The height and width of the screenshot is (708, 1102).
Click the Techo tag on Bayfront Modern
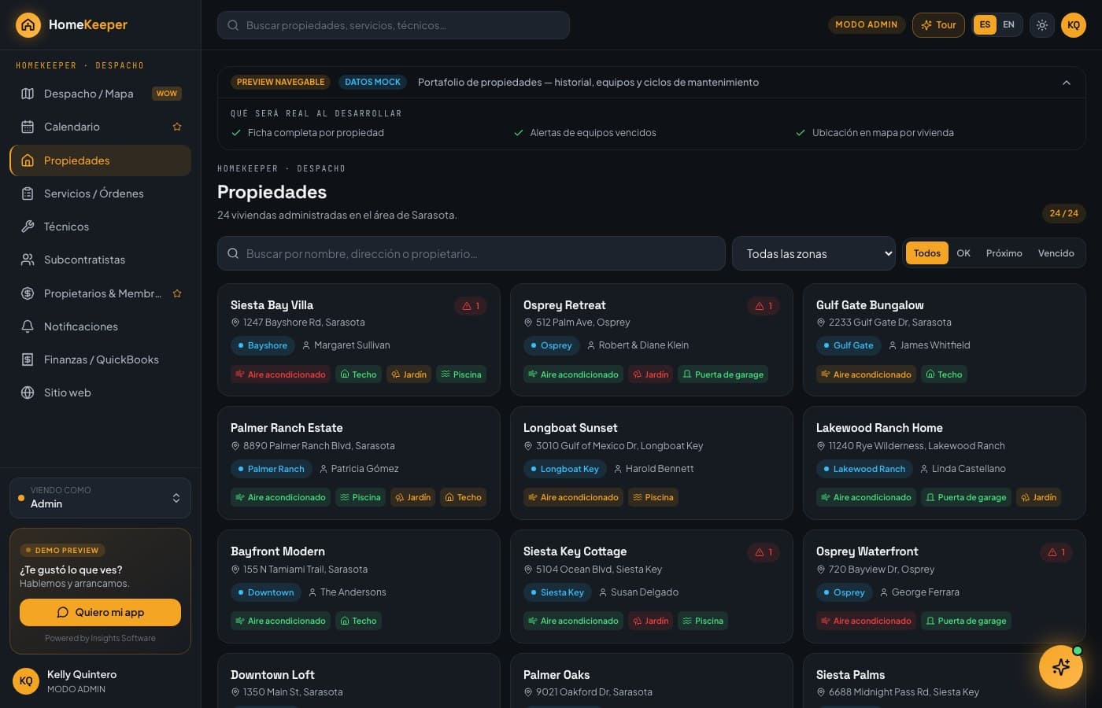pyautogui.click(x=358, y=621)
